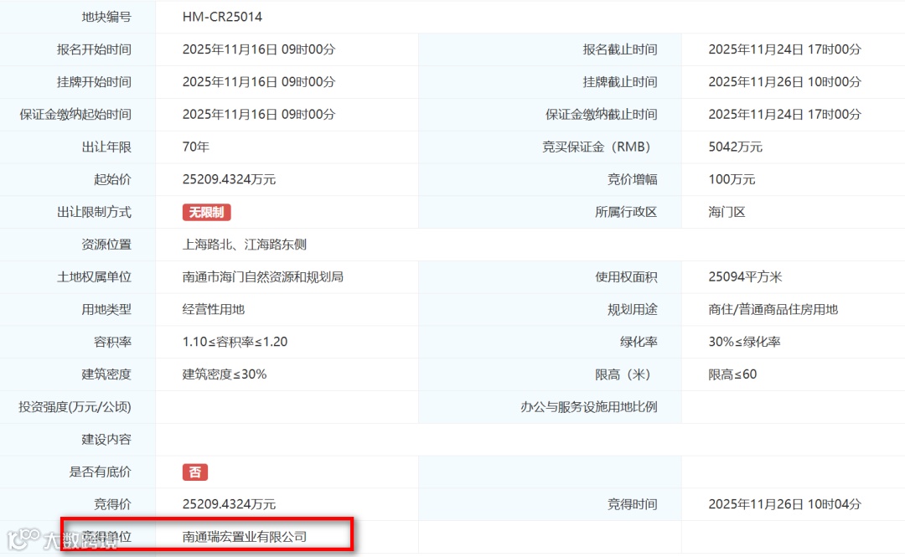905x557 pixels.
Task: Click the 土地权属单位 label
Action: pos(94,277)
